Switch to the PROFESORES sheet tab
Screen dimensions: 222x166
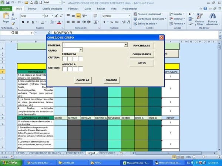click(x=107, y=153)
